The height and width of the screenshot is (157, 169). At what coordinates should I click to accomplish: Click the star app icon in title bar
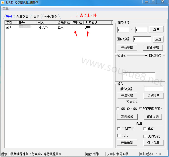[x=3, y=2]
